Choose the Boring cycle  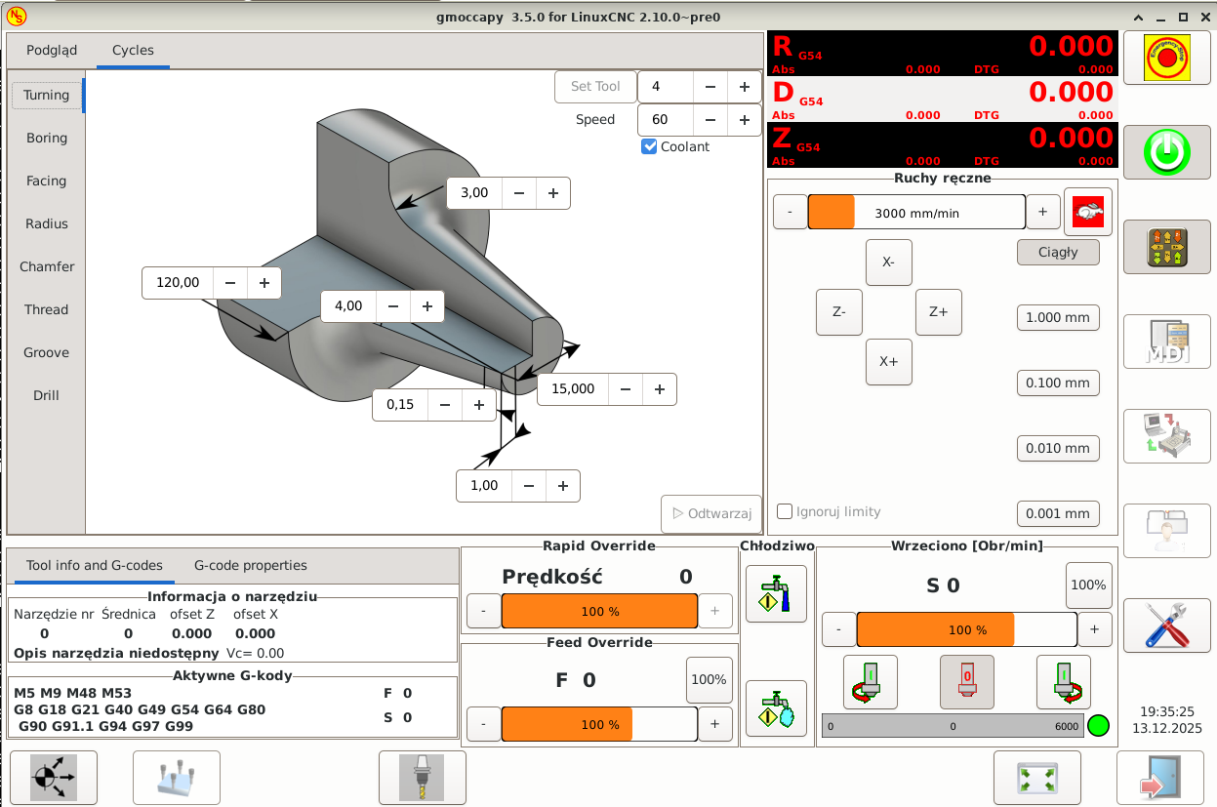point(47,139)
